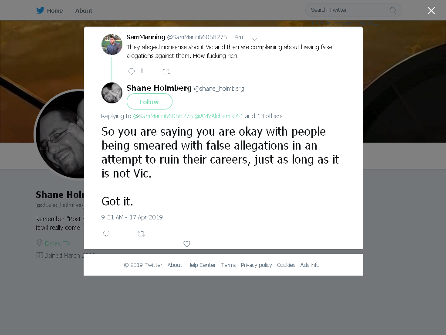The width and height of the screenshot is (446, 335).
Task: Follow Shane Holmberg
Action: [x=149, y=102]
